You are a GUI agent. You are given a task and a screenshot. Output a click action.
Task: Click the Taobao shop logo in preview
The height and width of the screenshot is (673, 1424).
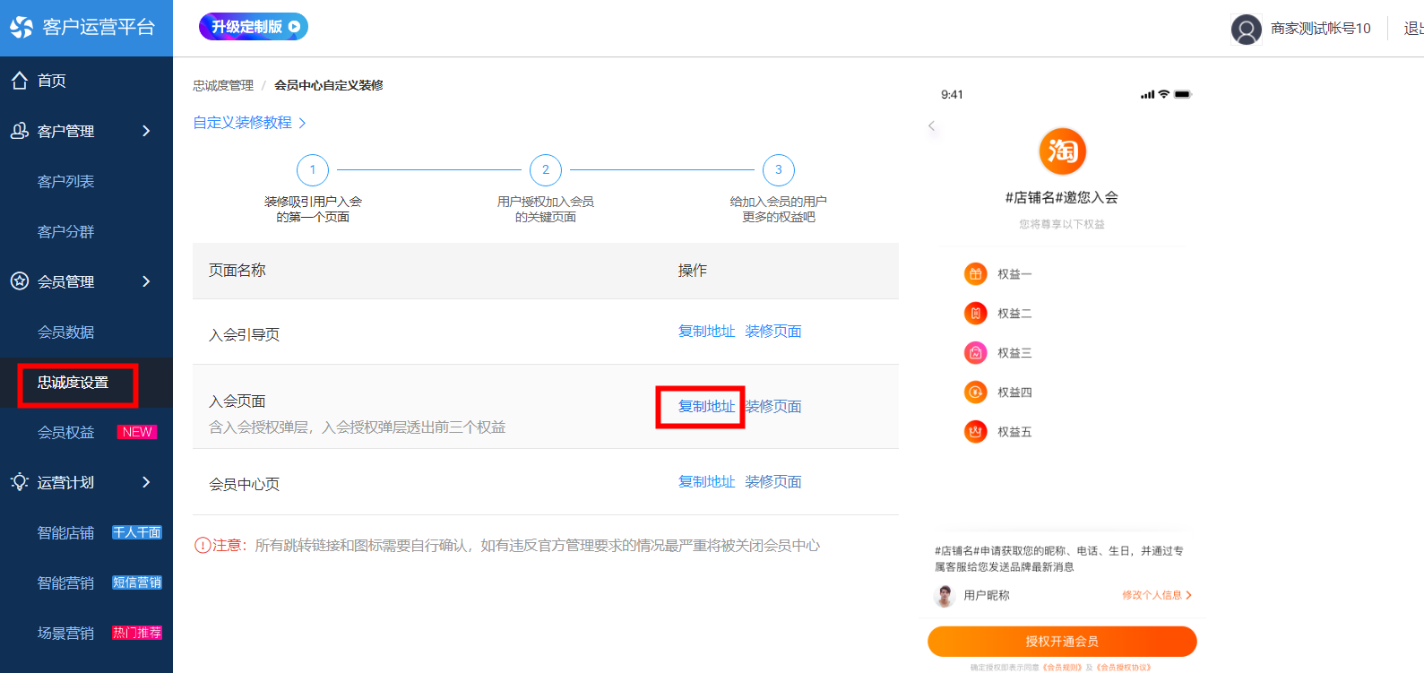tap(1062, 151)
